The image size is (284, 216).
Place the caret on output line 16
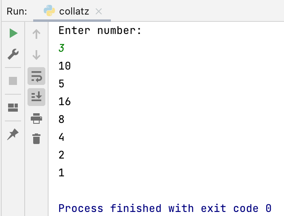(x=65, y=102)
